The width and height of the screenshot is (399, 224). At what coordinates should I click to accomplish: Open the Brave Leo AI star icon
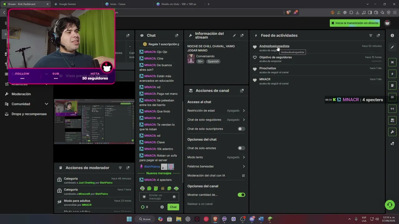(x=382, y=12)
